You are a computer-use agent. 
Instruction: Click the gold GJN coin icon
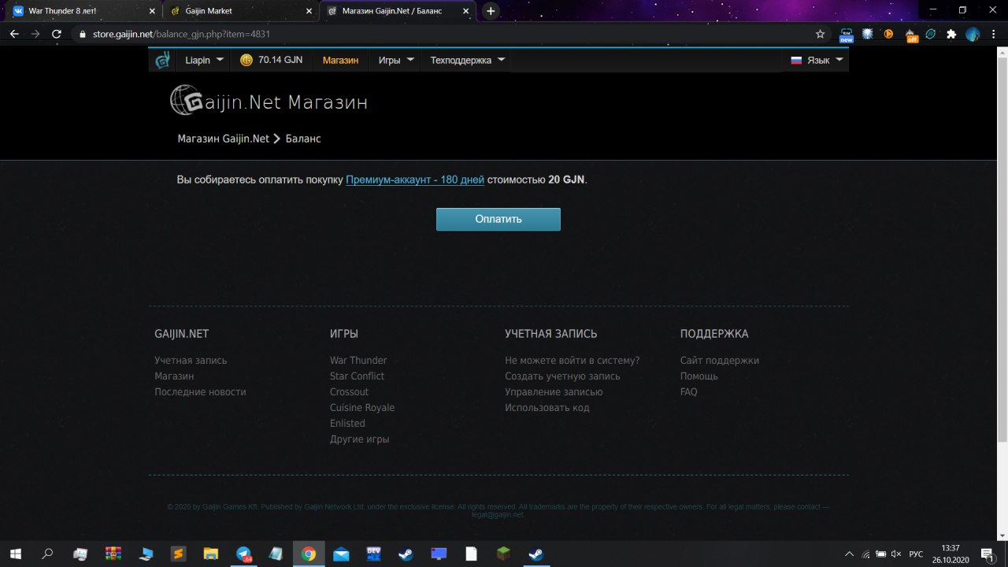(246, 60)
